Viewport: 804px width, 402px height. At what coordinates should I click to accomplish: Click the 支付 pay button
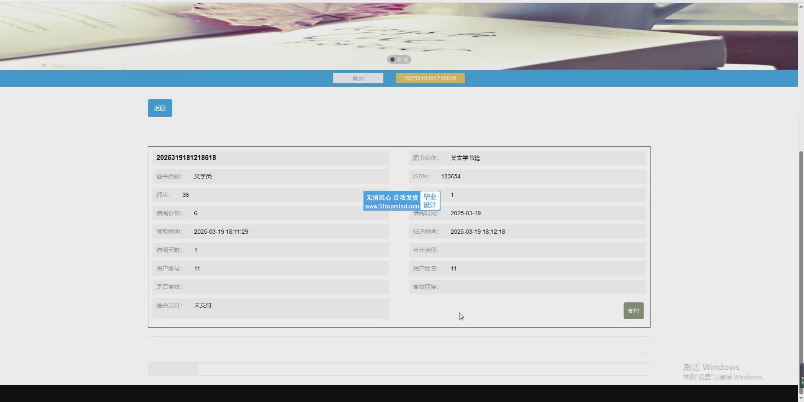[x=633, y=311]
